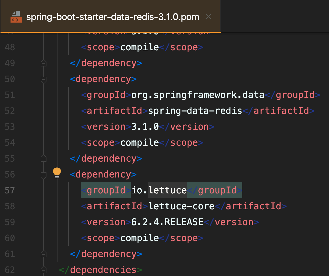Click the closing artifactId tag on line 52
Viewport: 329px width, 276px height.
279,111
